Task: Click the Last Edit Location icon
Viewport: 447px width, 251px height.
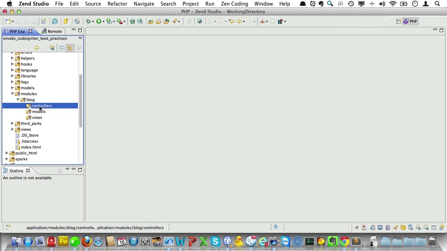Action: pos(231,21)
